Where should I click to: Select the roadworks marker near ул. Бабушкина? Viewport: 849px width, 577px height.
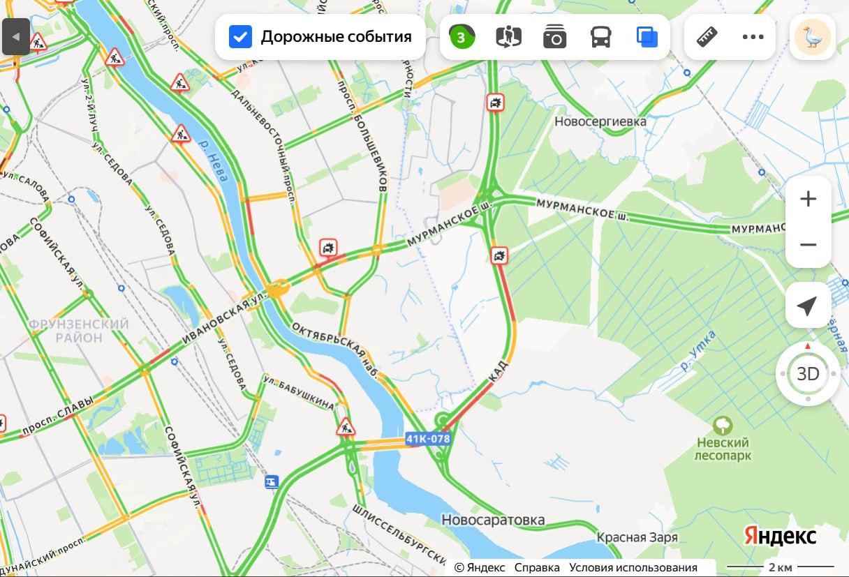(346, 426)
